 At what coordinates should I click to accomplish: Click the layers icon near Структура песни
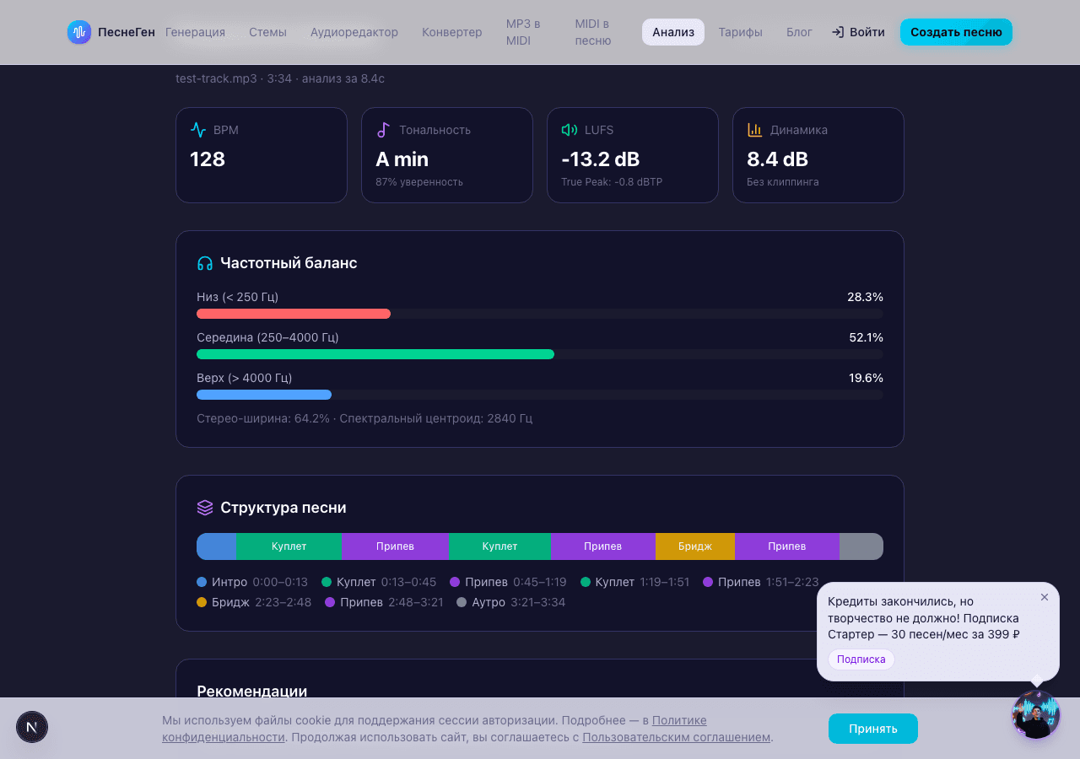point(205,508)
